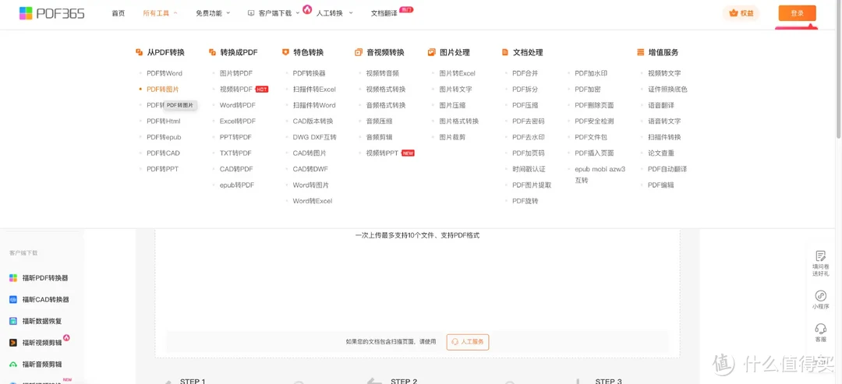Click the PDF365 logo
Image resolution: width=842 pixels, height=384 pixels.
click(51, 13)
